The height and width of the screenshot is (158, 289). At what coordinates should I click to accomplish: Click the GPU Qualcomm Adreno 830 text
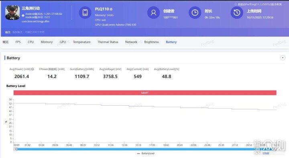pos(116,25)
